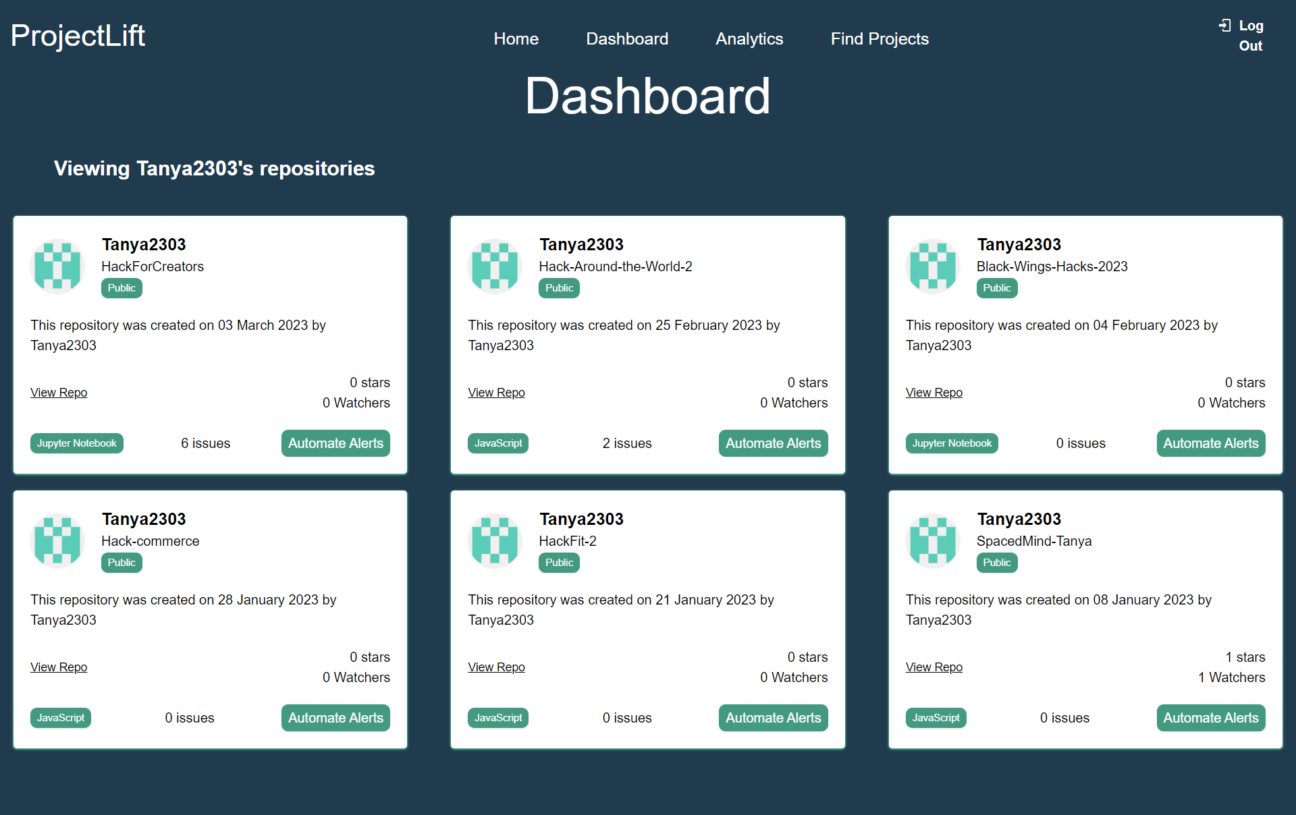Click the ProjectLift logo text
Screen dimensions: 1296x815
click(x=78, y=36)
